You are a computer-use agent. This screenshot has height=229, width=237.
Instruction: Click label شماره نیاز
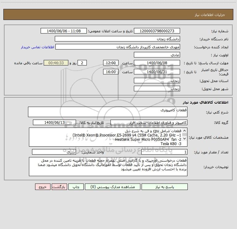[220, 31]
